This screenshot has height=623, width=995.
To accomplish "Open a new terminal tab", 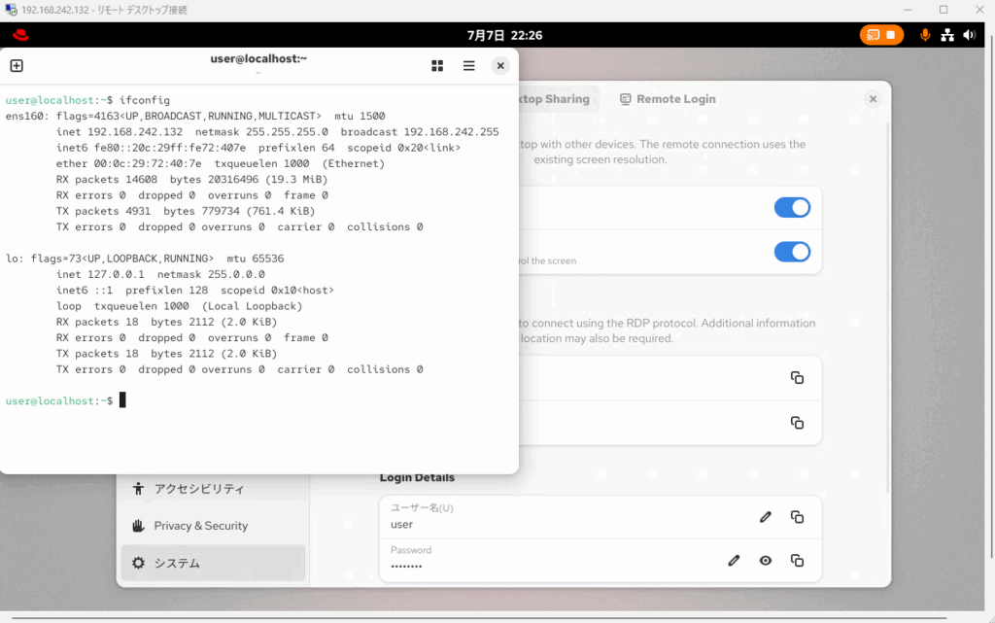I will [x=17, y=66].
